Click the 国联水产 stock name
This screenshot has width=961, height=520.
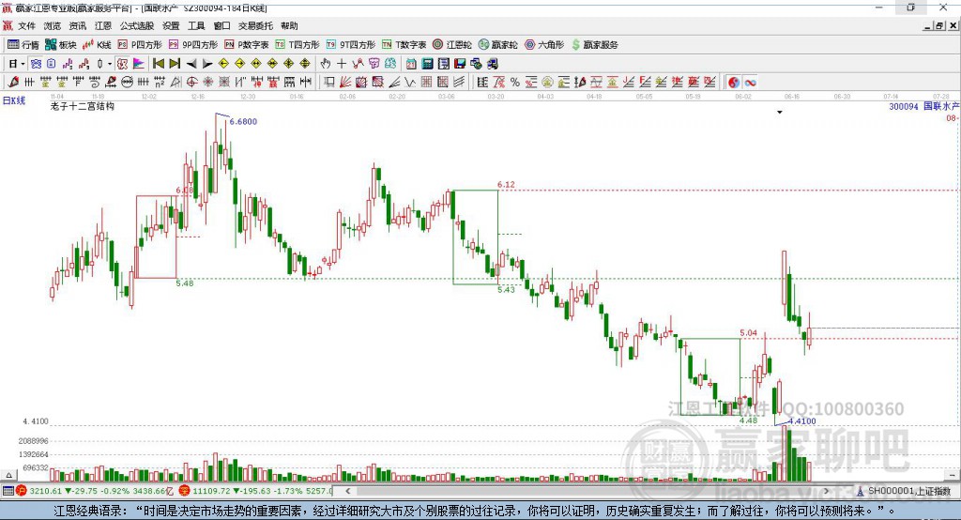click(x=941, y=107)
